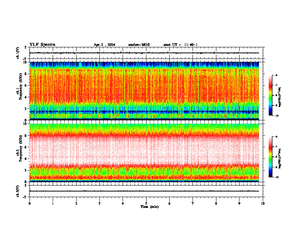The height and width of the screenshot is (228, 296).
Task: Click the "5" tick on ch.1(V) axis
Action: 26,47
